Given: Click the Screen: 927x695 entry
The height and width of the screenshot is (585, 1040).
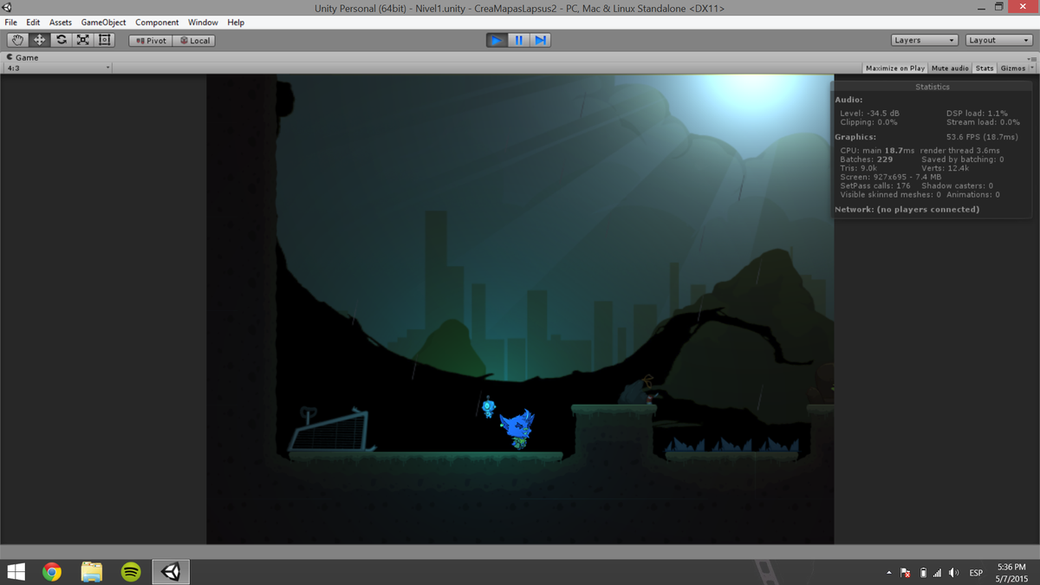Looking at the screenshot, I should tap(890, 177).
